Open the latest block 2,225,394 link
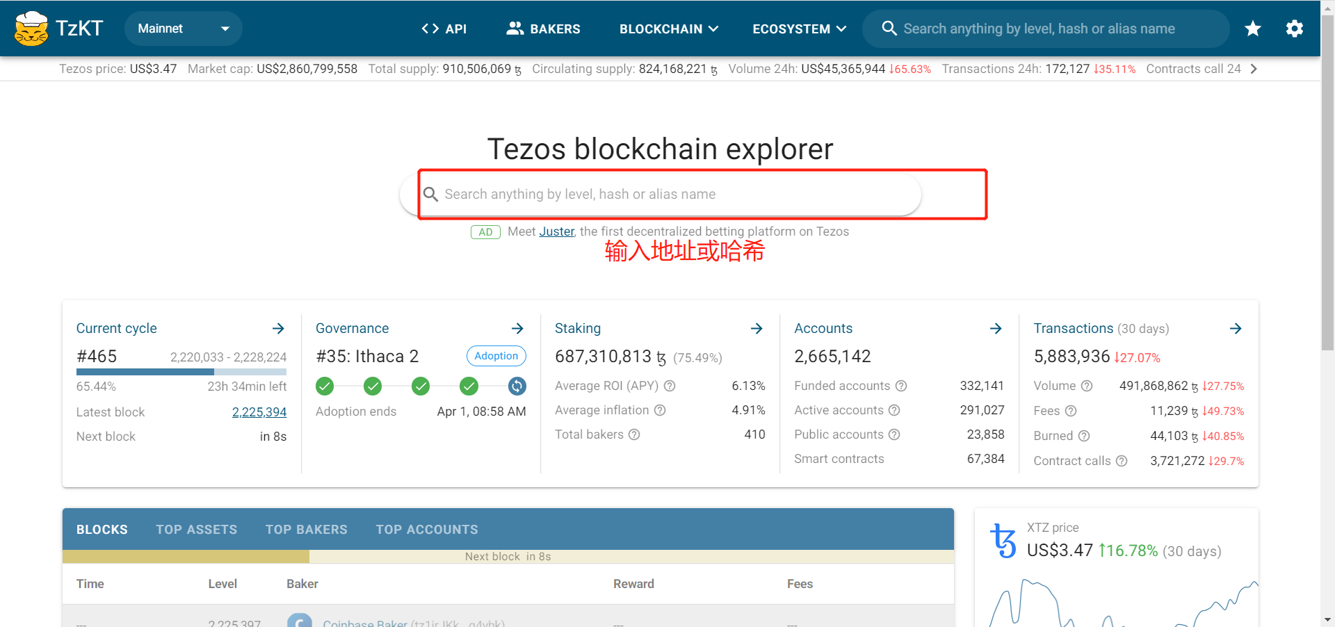The height and width of the screenshot is (627, 1335). click(x=259, y=412)
